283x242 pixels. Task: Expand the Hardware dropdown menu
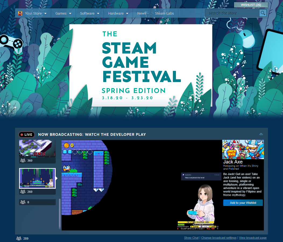(118, 13)
